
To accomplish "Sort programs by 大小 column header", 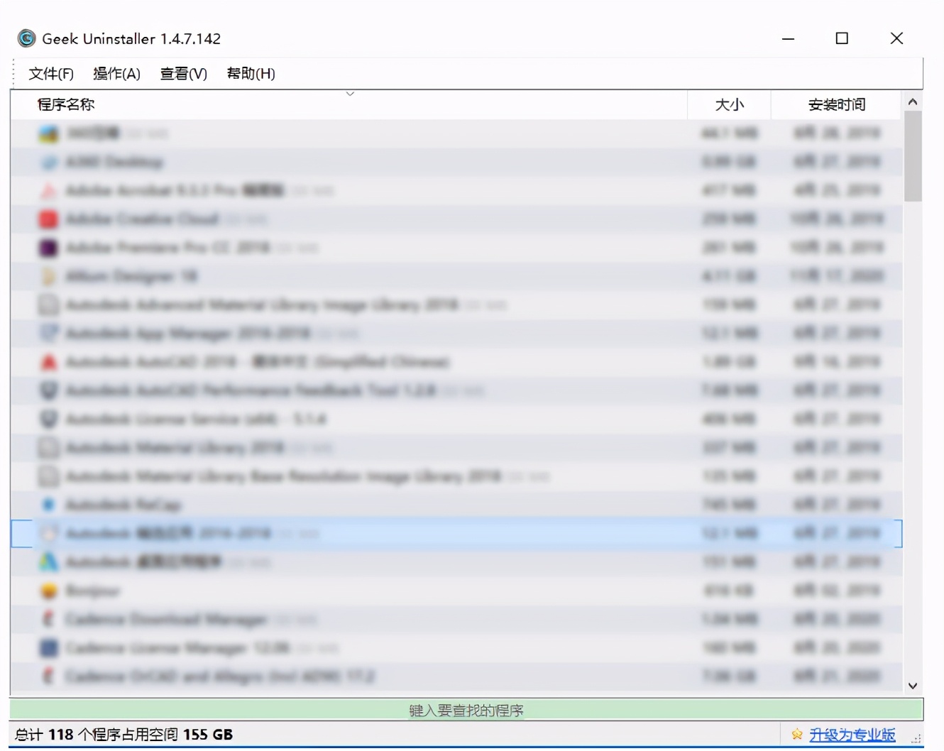I will click(x=729, y=104).
